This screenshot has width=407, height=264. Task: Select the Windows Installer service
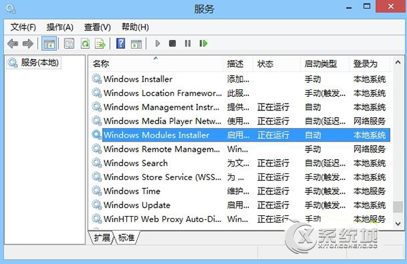240,79
